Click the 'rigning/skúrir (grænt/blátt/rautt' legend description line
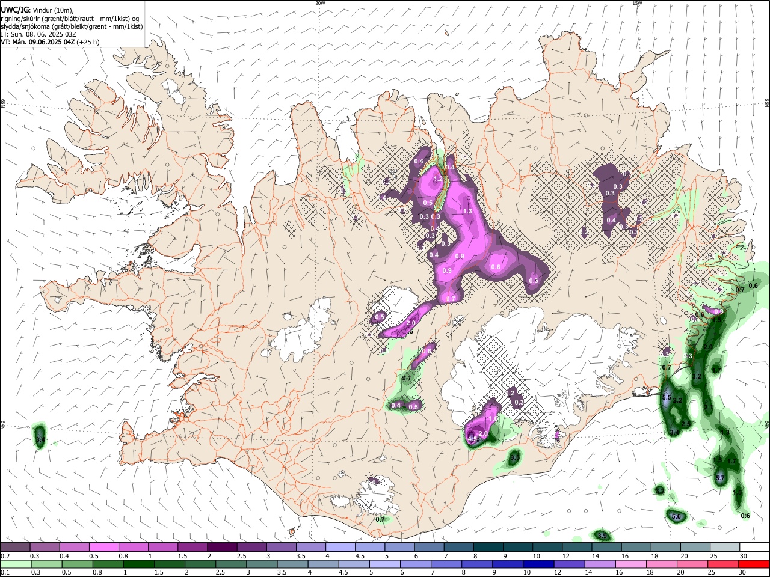 [70, 19]
